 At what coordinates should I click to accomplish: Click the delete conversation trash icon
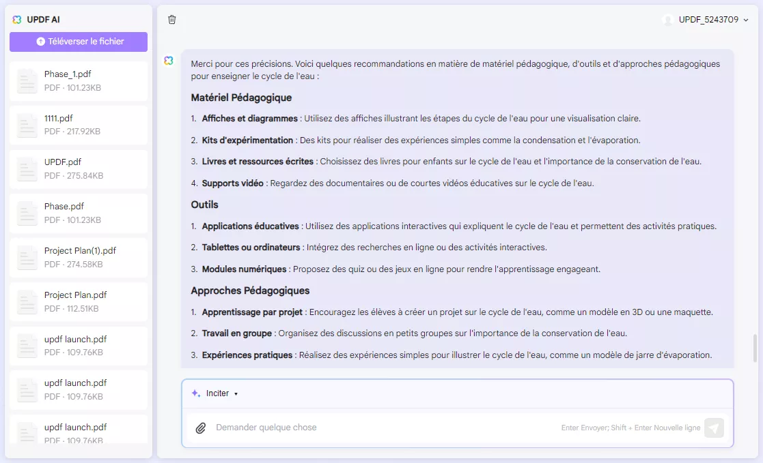pos(171,20)
